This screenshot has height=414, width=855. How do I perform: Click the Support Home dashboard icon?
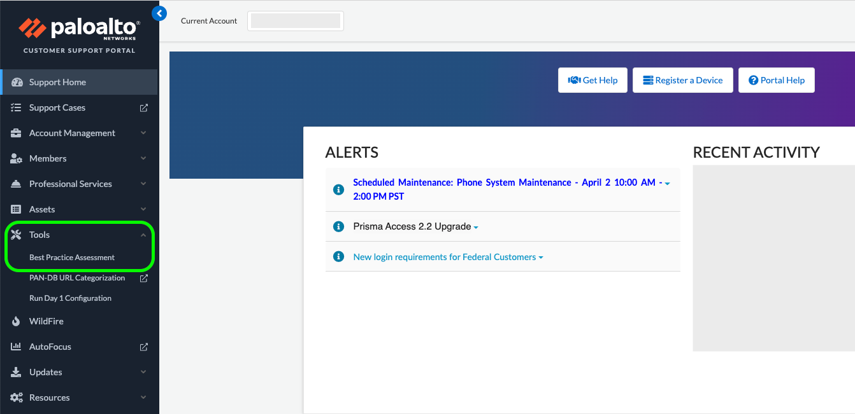pyautogui.click(x=17, y=82)
